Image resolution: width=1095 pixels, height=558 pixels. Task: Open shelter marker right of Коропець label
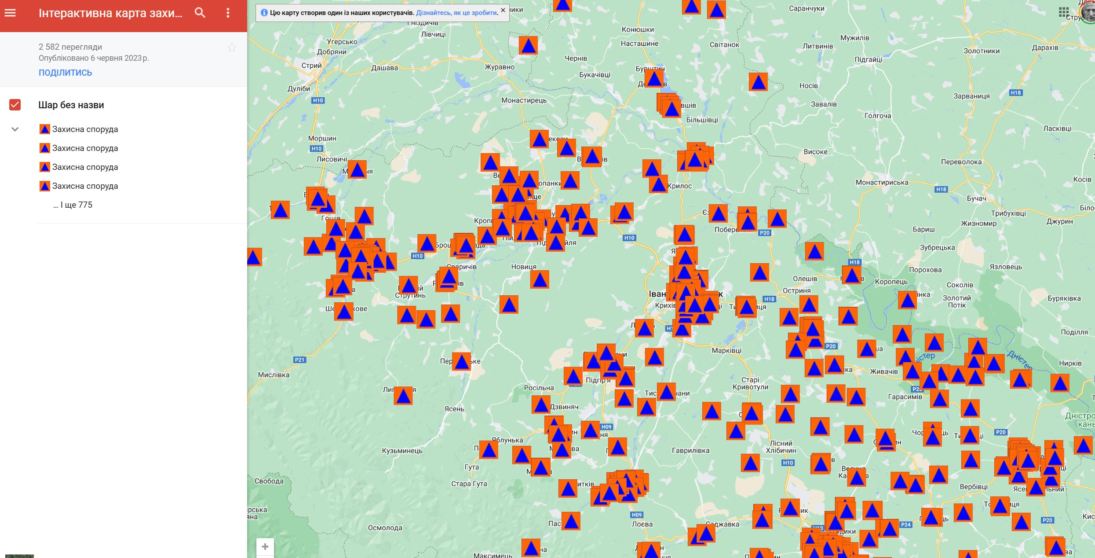point(907,300)
